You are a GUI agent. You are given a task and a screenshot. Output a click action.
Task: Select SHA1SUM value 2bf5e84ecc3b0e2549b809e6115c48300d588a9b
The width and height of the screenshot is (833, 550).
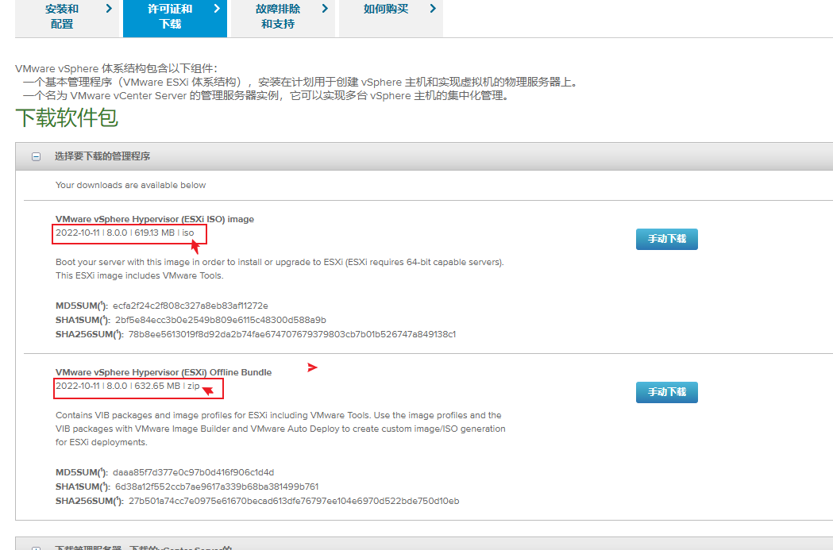coord(221,320)
